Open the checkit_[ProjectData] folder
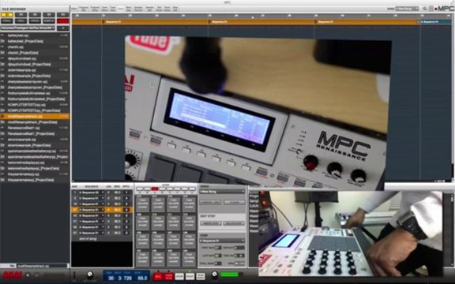The image size is (455, 284). [x=35, y=53]
